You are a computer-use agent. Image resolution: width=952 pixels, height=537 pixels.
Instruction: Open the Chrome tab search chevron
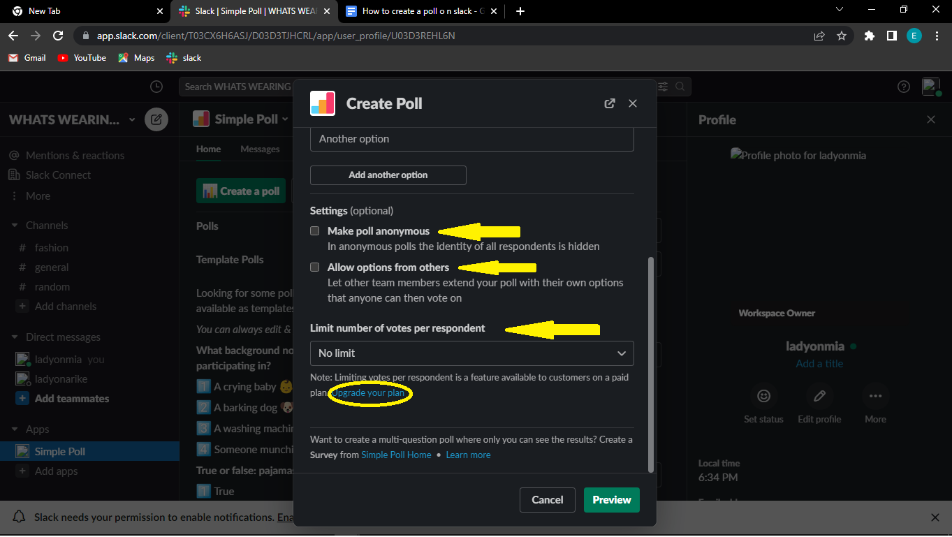coord(839,10)
